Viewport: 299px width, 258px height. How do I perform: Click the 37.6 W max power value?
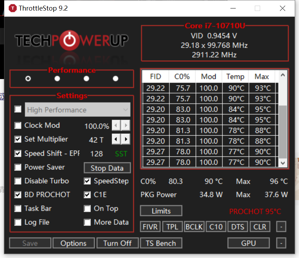276,194
